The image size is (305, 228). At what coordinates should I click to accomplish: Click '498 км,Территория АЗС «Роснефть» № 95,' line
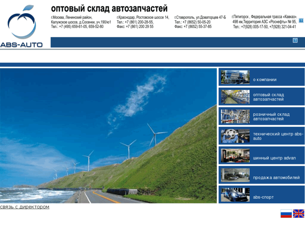264,22
